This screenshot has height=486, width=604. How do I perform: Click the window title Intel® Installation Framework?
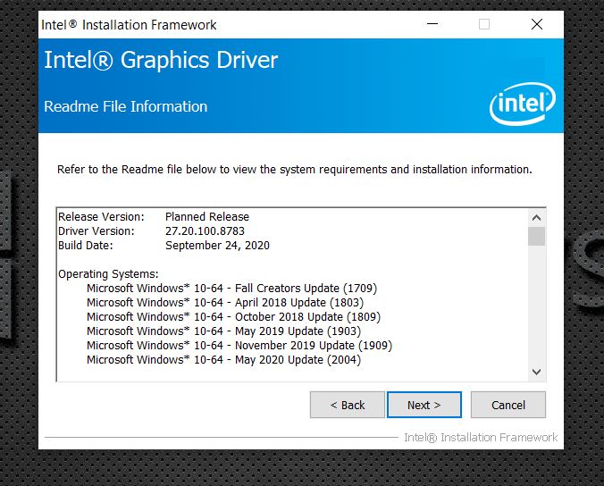click(129, 25)
